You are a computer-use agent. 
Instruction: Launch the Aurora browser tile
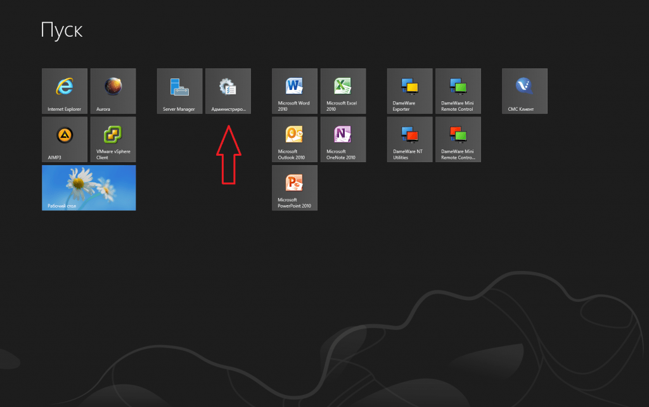coord(113,91)
